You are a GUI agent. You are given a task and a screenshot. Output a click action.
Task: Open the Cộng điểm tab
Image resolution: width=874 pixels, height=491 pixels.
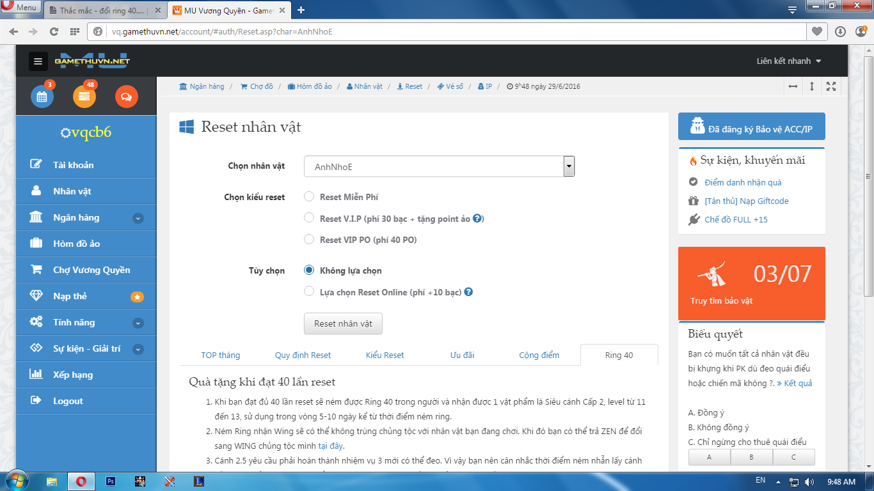point(539,355)
